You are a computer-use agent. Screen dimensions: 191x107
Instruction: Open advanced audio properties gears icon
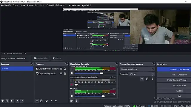coord(72,101)
